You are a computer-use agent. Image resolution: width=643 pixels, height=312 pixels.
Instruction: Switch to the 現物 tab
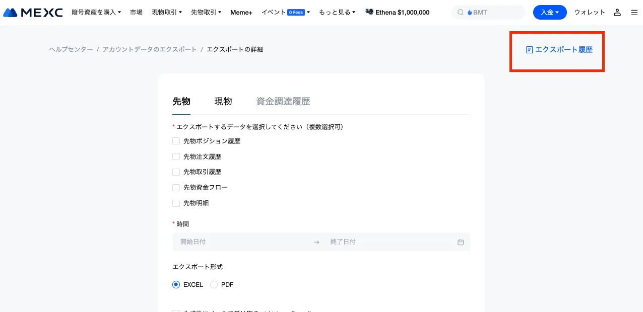pos(223,102)
